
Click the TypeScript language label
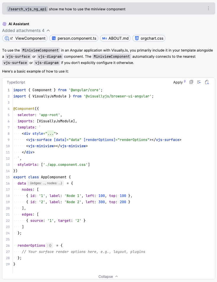coord(16,82)
